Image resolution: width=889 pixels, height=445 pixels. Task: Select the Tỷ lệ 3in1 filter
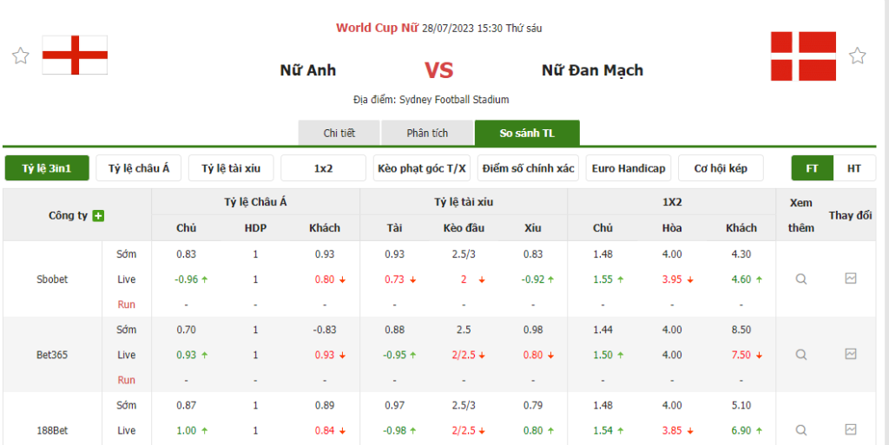coord(47,168)
